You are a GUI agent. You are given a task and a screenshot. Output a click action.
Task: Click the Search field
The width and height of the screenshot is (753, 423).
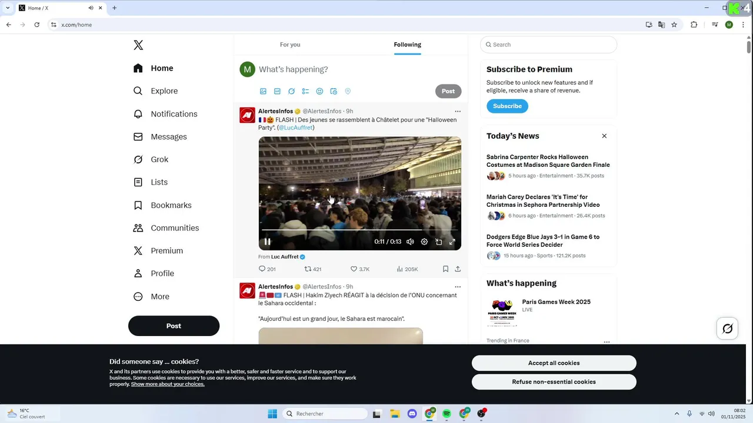click(x=548, y=45)
